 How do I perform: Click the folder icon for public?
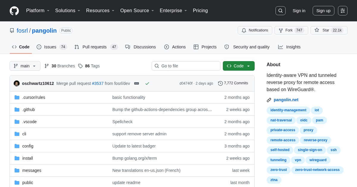click(17, 183)
